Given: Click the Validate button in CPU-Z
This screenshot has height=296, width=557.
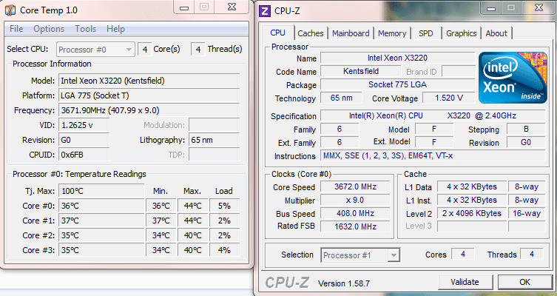Looking at the screenshot, I should pos(465,282).
